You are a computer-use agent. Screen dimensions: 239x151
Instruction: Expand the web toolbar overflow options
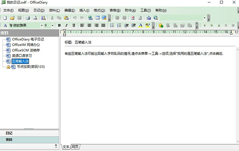pos(209,18)
